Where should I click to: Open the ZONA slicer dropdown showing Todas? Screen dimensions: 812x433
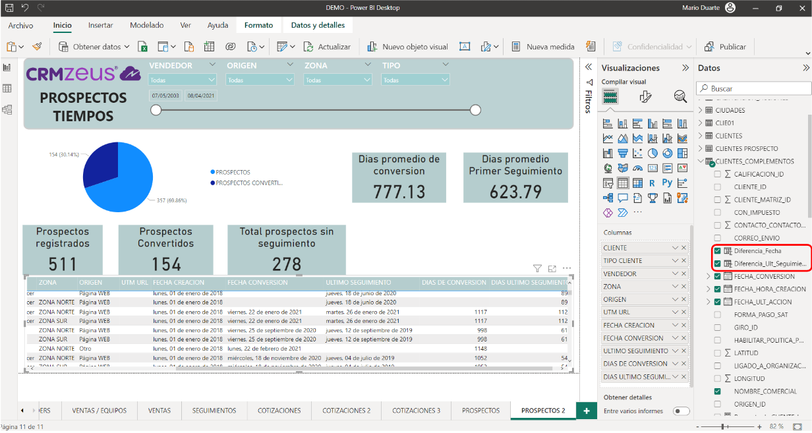[x=338, y=80]
